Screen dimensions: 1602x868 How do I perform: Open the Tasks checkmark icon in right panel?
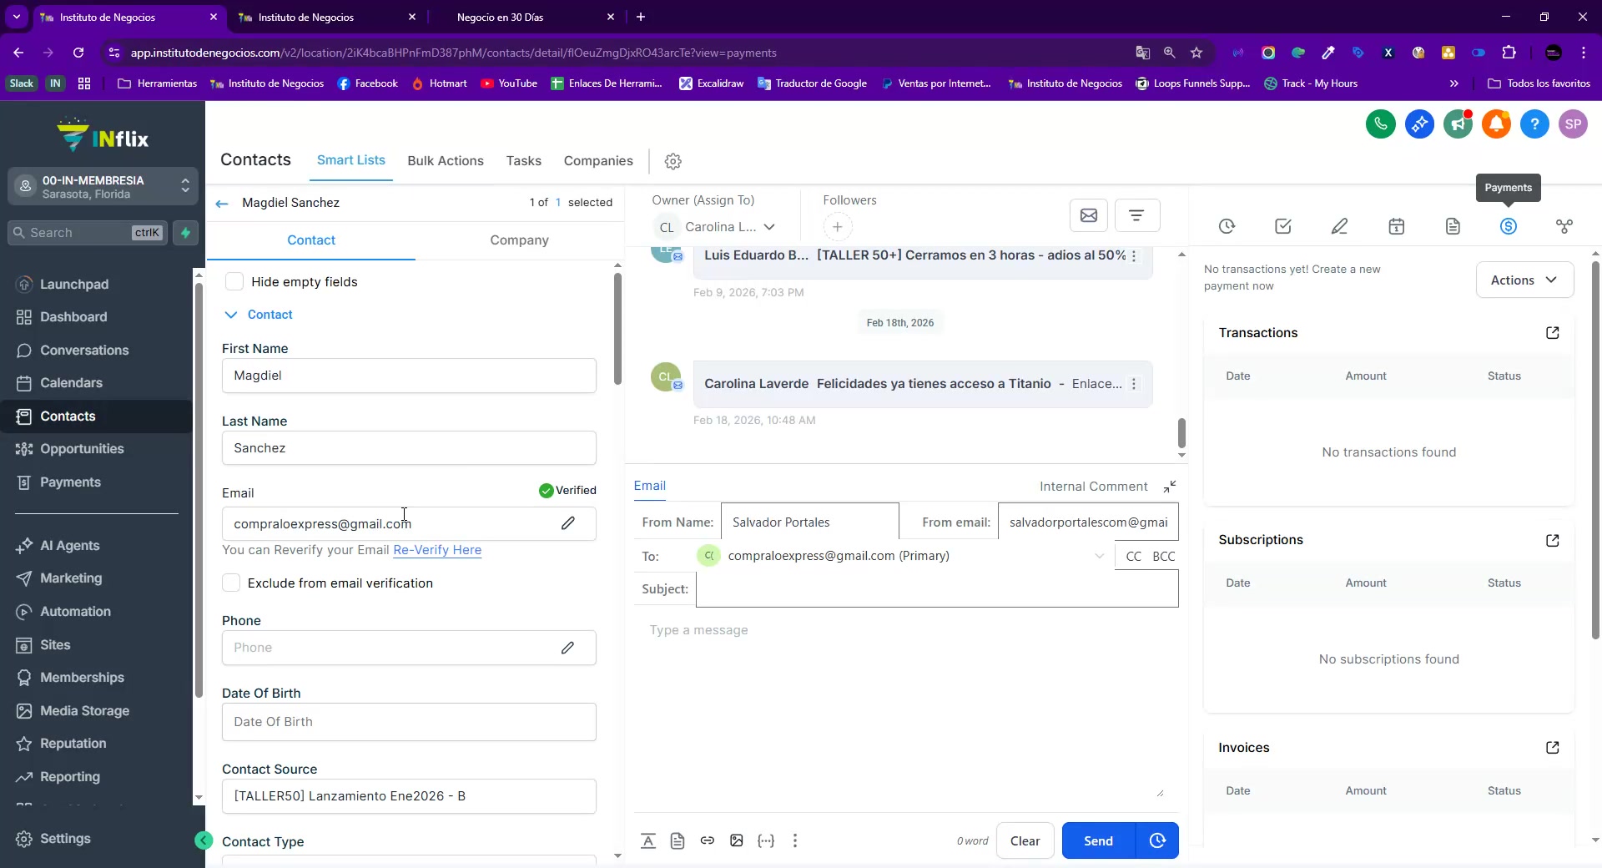coord(1283,226)
